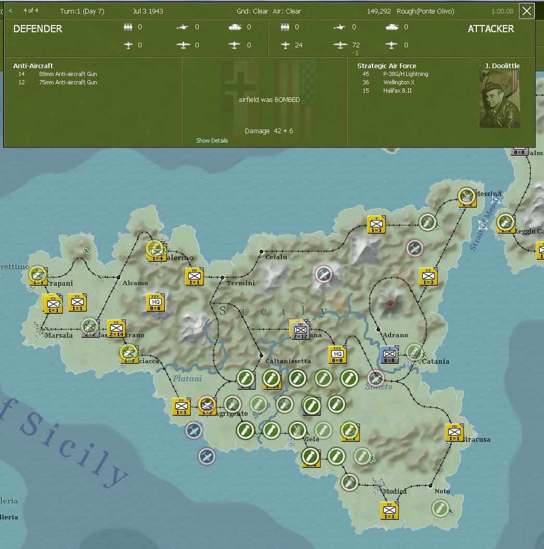Click the 'Wellington X' aircraft row
Image resolution: width=544 pixels, height=549 pixels.
coord(398,82)
